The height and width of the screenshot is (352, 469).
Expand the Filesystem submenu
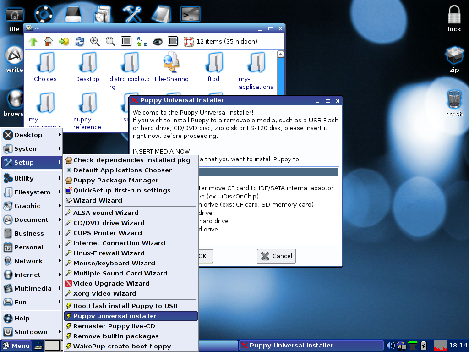(x=32, y=192)
